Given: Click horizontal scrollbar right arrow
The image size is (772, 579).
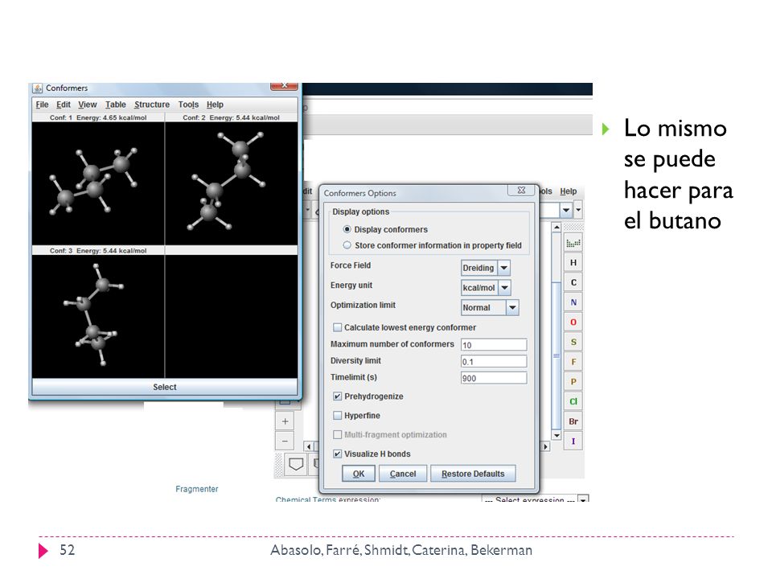Looking at the screenshot, I should 545,446.
